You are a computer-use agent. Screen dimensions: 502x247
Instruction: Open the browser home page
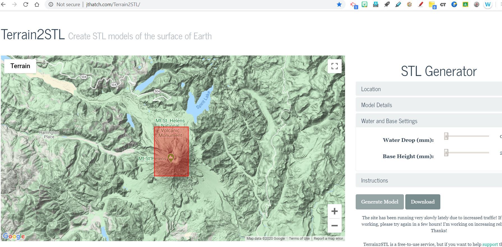(x=37, y=4)
